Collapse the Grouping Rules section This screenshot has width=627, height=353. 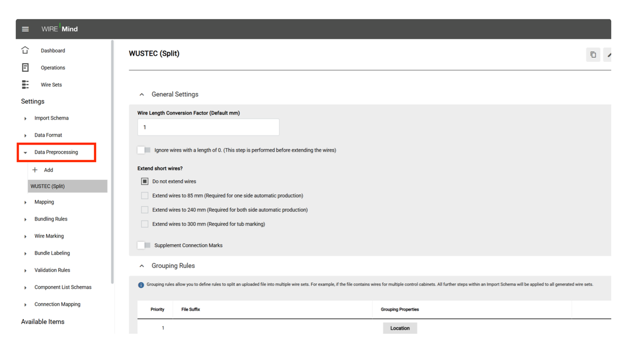[x=141, y=266]
